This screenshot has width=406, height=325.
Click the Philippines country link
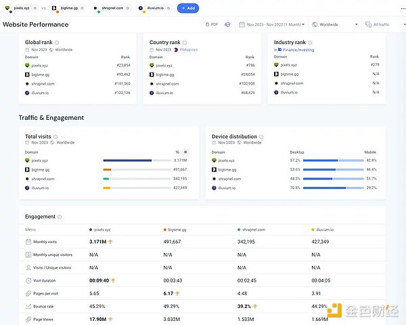(188, 49)
